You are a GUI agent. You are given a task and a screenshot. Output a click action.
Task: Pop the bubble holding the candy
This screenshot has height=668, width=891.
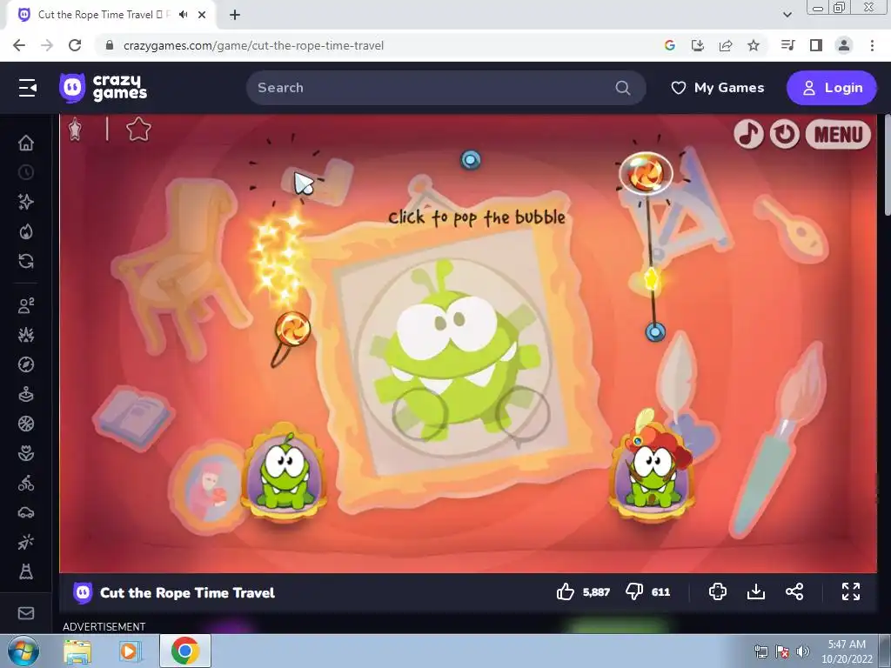[x=646, y=173]
